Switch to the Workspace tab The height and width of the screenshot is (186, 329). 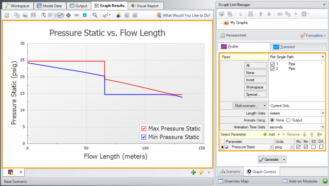tap(17, 6)
